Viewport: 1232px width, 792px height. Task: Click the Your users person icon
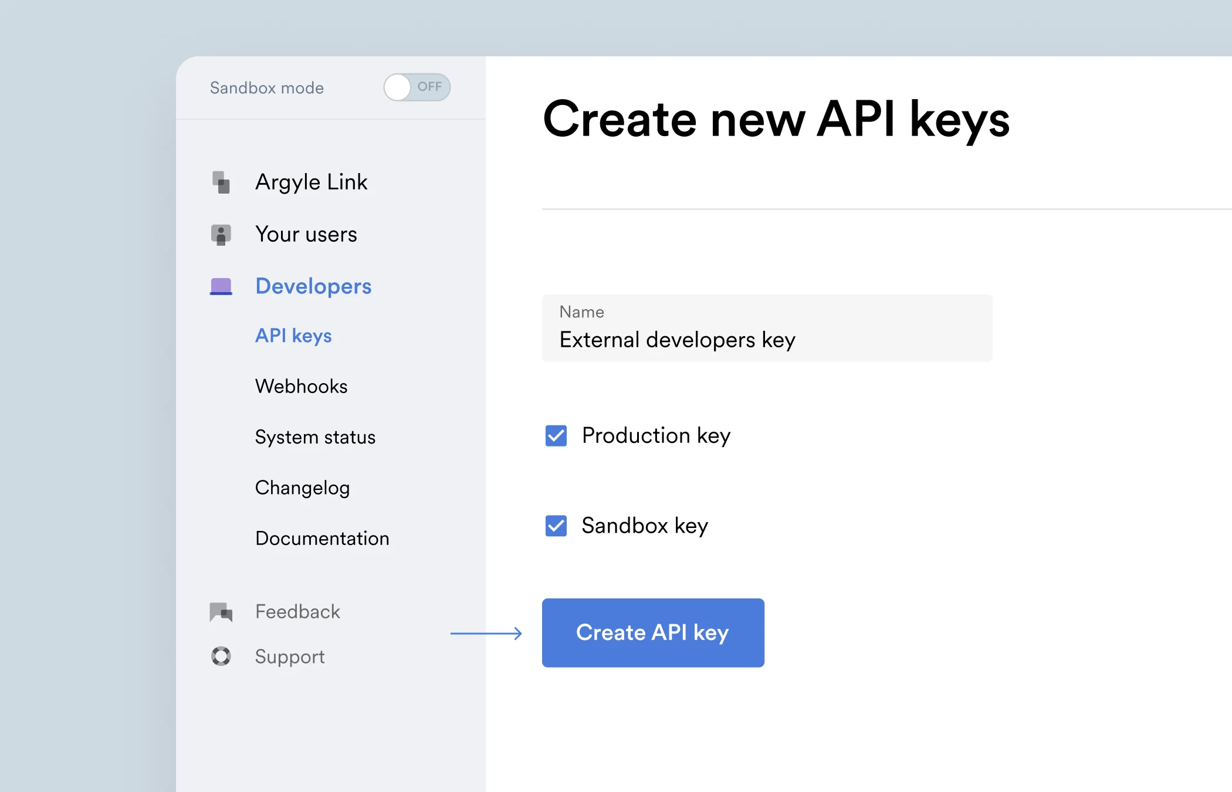(x=221, y=235)
